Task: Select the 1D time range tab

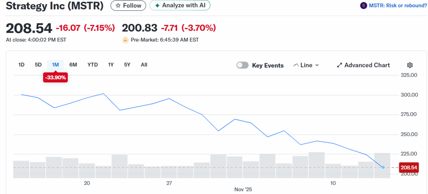Action: 21,65
